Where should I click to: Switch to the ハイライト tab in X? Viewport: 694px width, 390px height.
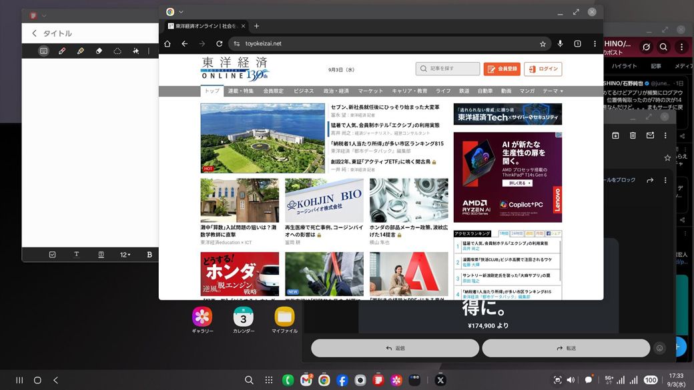pyautogui.click(x=624, y=66)
